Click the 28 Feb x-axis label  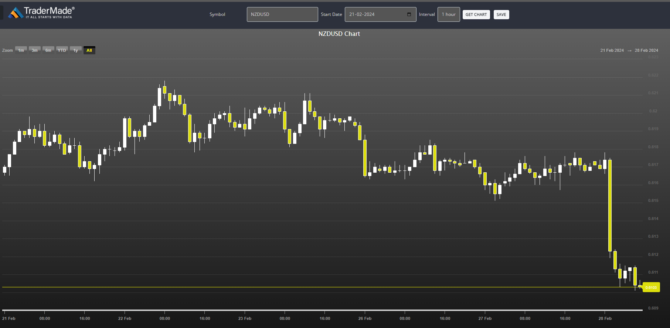[605, 318]
